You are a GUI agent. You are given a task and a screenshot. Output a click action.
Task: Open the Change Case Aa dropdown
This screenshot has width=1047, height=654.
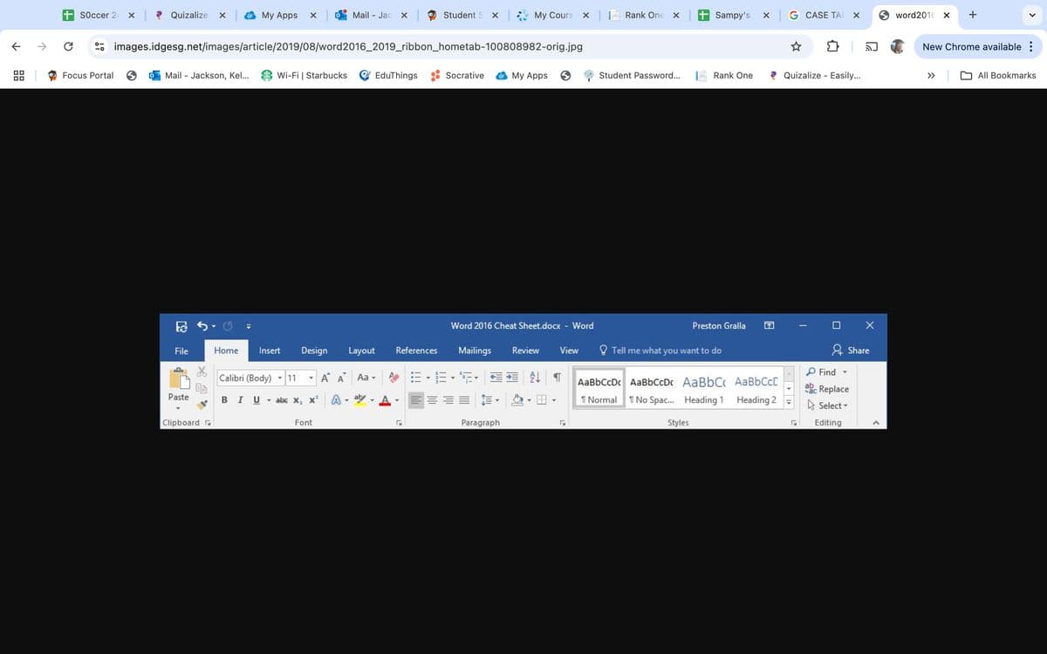[x=366, y=378]
